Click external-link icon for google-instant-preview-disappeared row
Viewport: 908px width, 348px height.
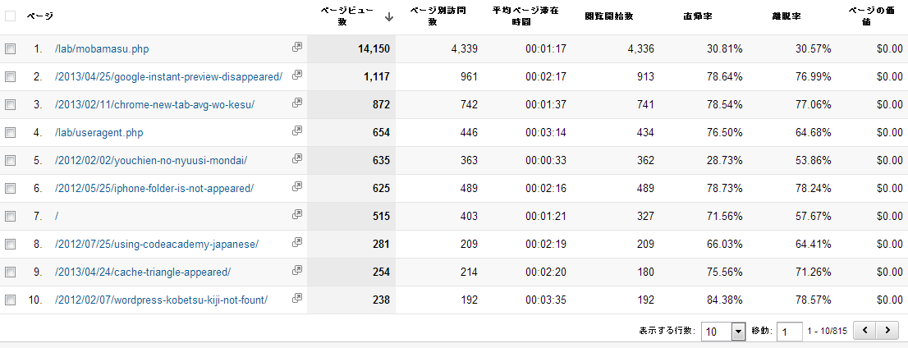click(297, 76)
